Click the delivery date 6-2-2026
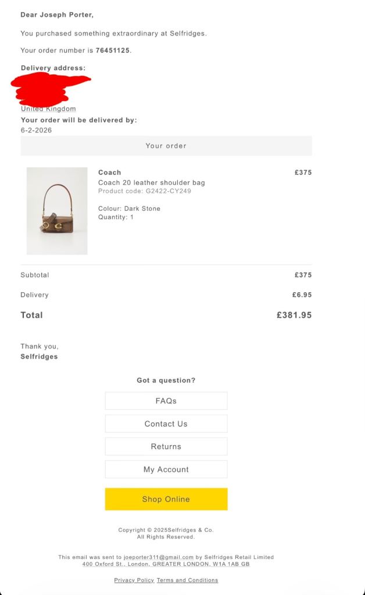365x595 pixels. click(x=36, y=130)
